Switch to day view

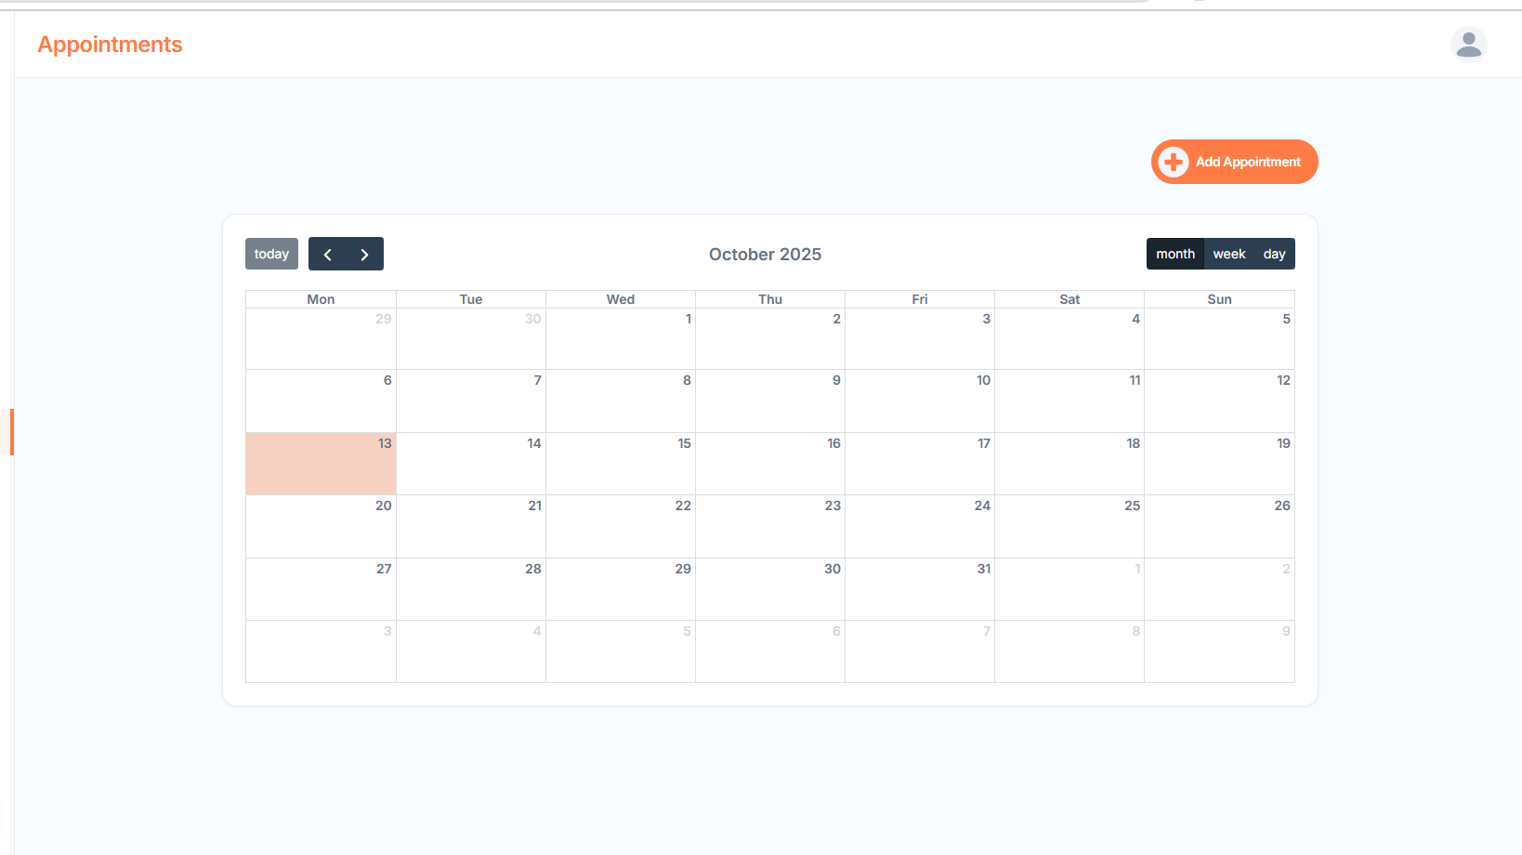point(1274,254)
